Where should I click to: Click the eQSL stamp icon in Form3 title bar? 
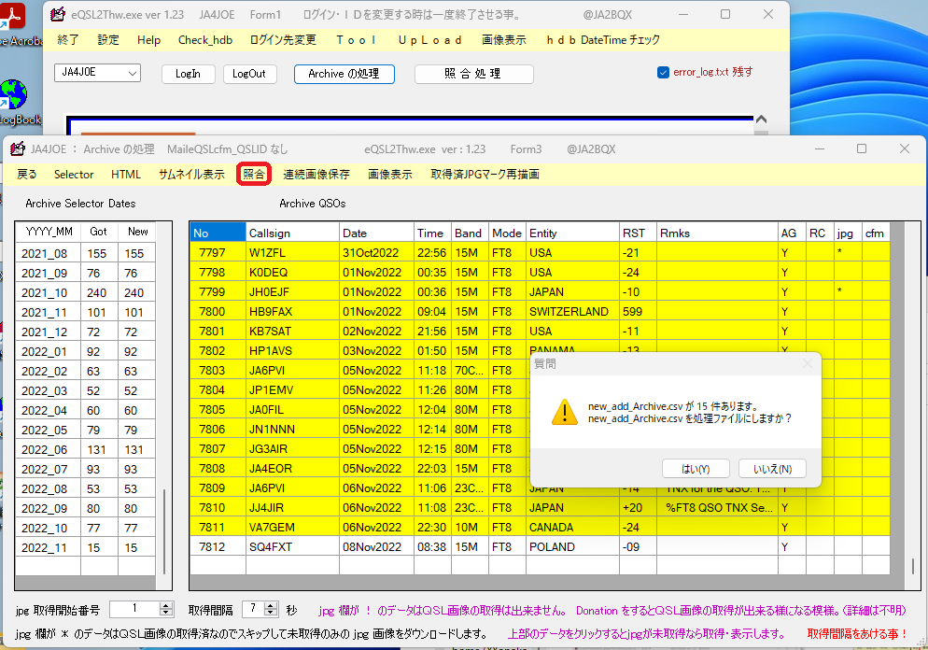(x=15, y=148)
